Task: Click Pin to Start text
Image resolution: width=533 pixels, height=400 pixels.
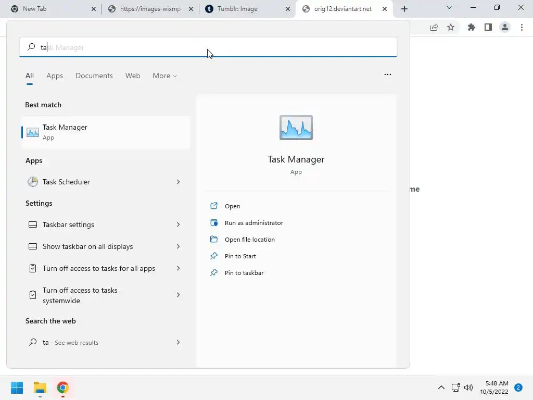Action: (240, 256)
